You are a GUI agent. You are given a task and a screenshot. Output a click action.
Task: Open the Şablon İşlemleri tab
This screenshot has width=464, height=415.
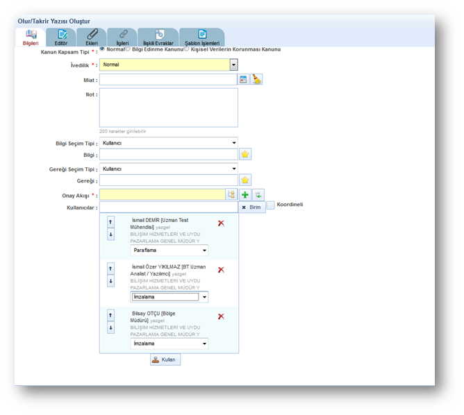tap(202, 37)
